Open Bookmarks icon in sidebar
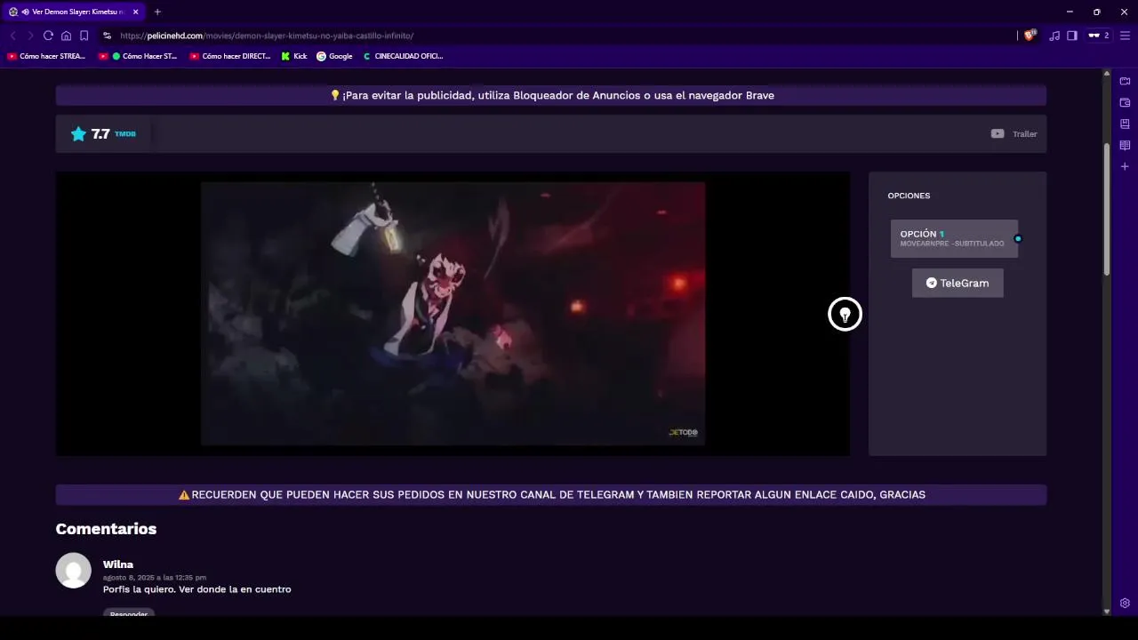Screen dimensions: 1138x640 point(1125,124)
